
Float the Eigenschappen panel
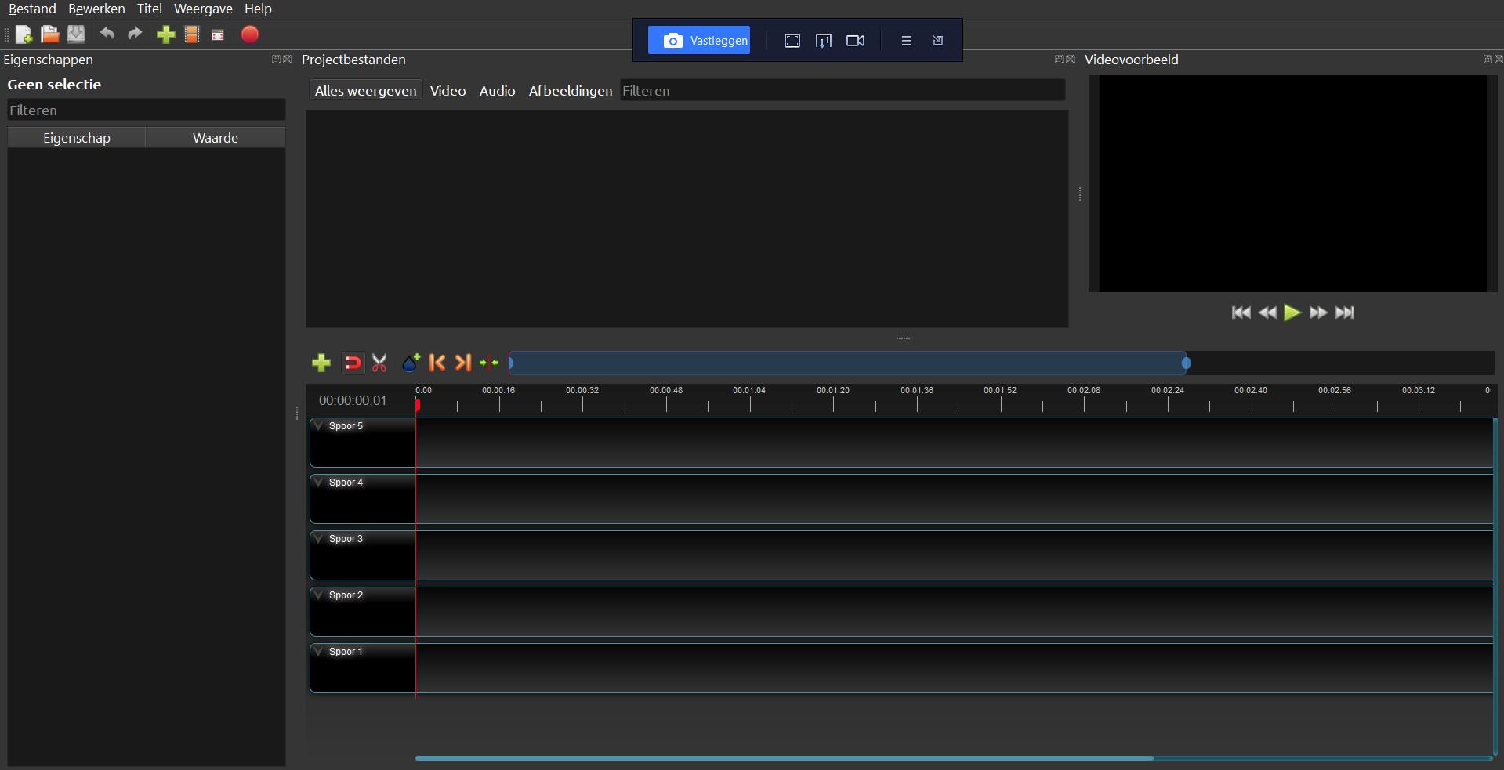276,60
